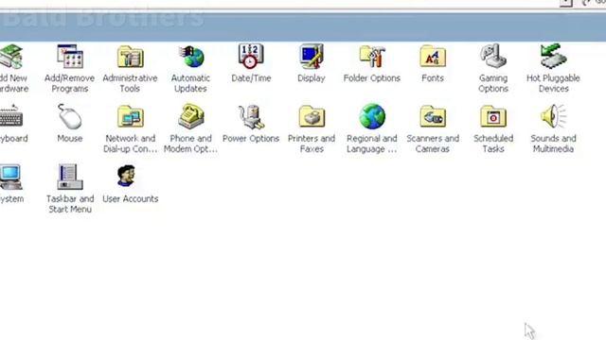Select the Folder Options icon

[372, 57]
